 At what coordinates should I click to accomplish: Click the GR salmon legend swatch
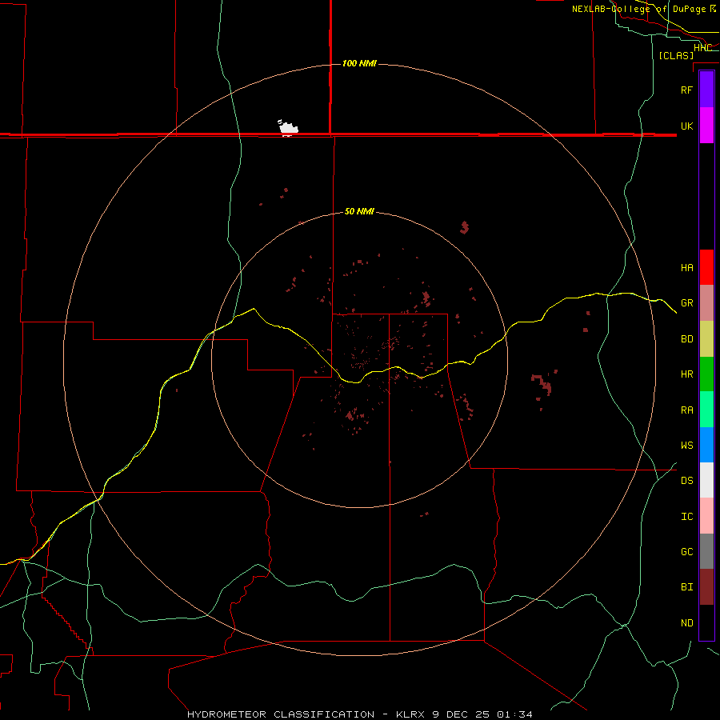(x=706, y=303)
